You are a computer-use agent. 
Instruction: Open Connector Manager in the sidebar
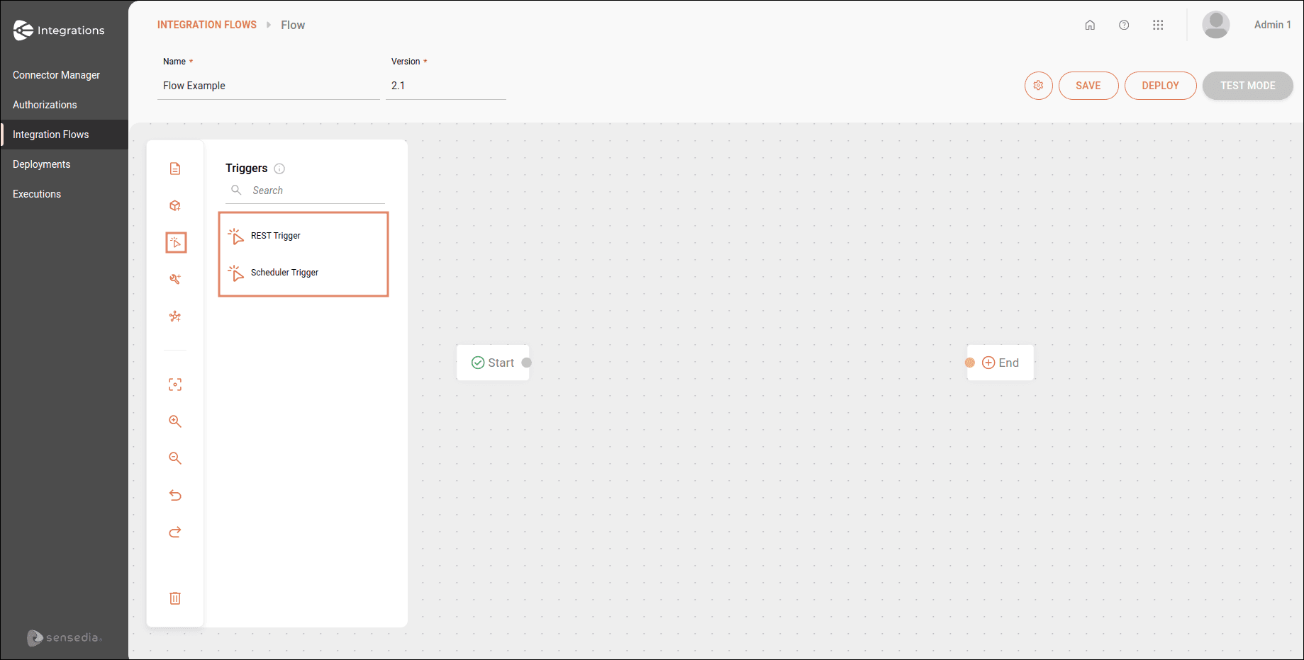pyautogui.click(x=56, y=75)
